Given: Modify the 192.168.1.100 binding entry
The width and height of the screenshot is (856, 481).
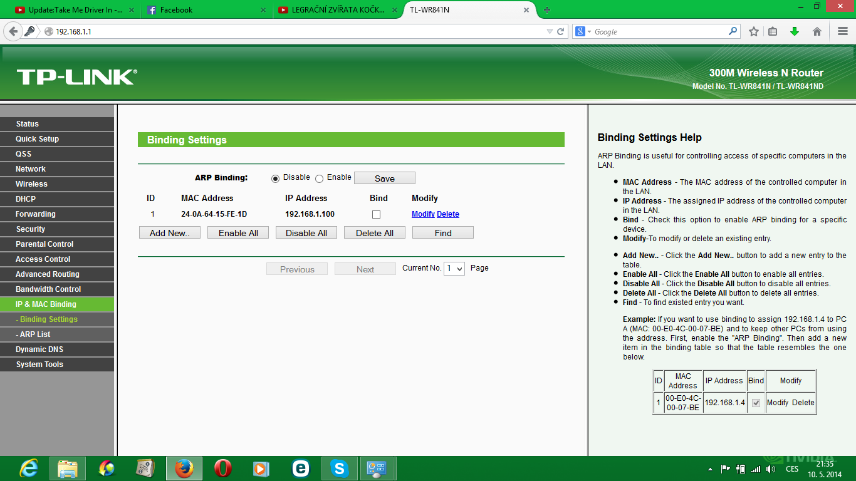Looking at the screenshot, I should pos(423,214).
